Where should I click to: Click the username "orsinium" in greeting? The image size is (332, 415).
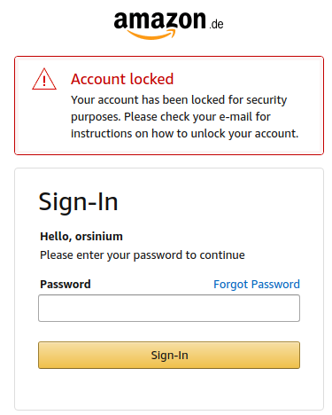tap(99, 237)
